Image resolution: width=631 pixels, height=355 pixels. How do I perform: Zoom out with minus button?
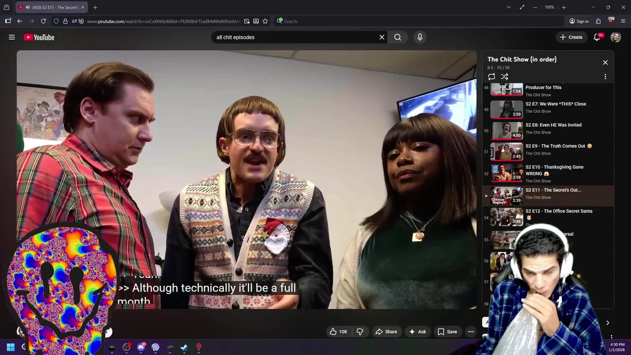coord(535,7)
